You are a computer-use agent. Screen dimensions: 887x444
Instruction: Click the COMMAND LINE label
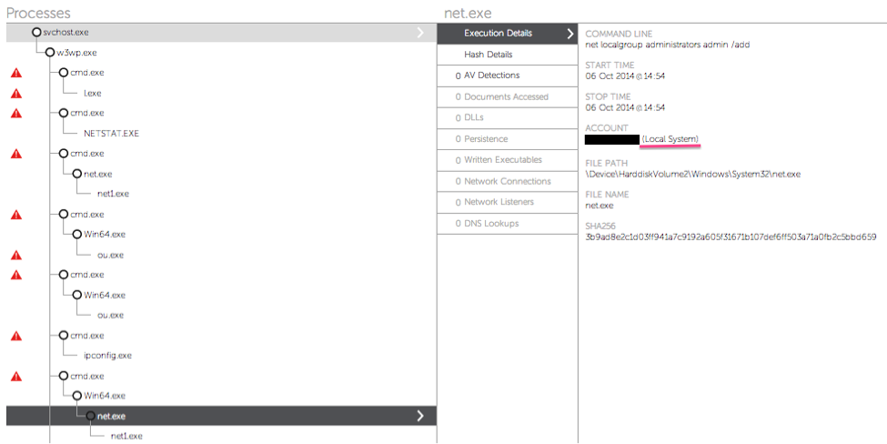(x=619, y=34)
